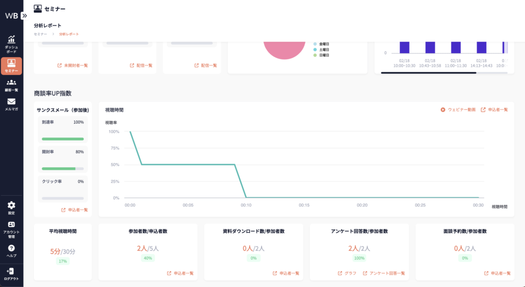The width and height of the screenshot is (525, 287).
Task: Click the 開封率 progress bar
Action: click(x=63, y=168)
